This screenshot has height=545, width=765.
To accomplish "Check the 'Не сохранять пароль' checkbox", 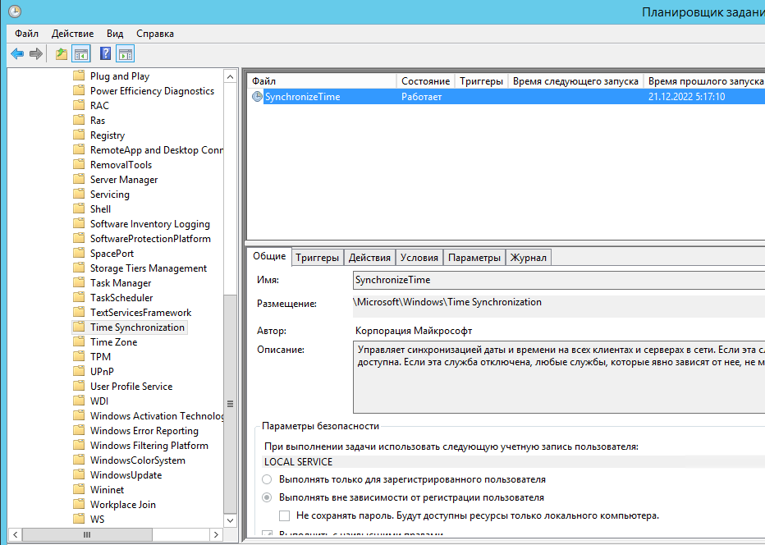I will tap(285, 515).
